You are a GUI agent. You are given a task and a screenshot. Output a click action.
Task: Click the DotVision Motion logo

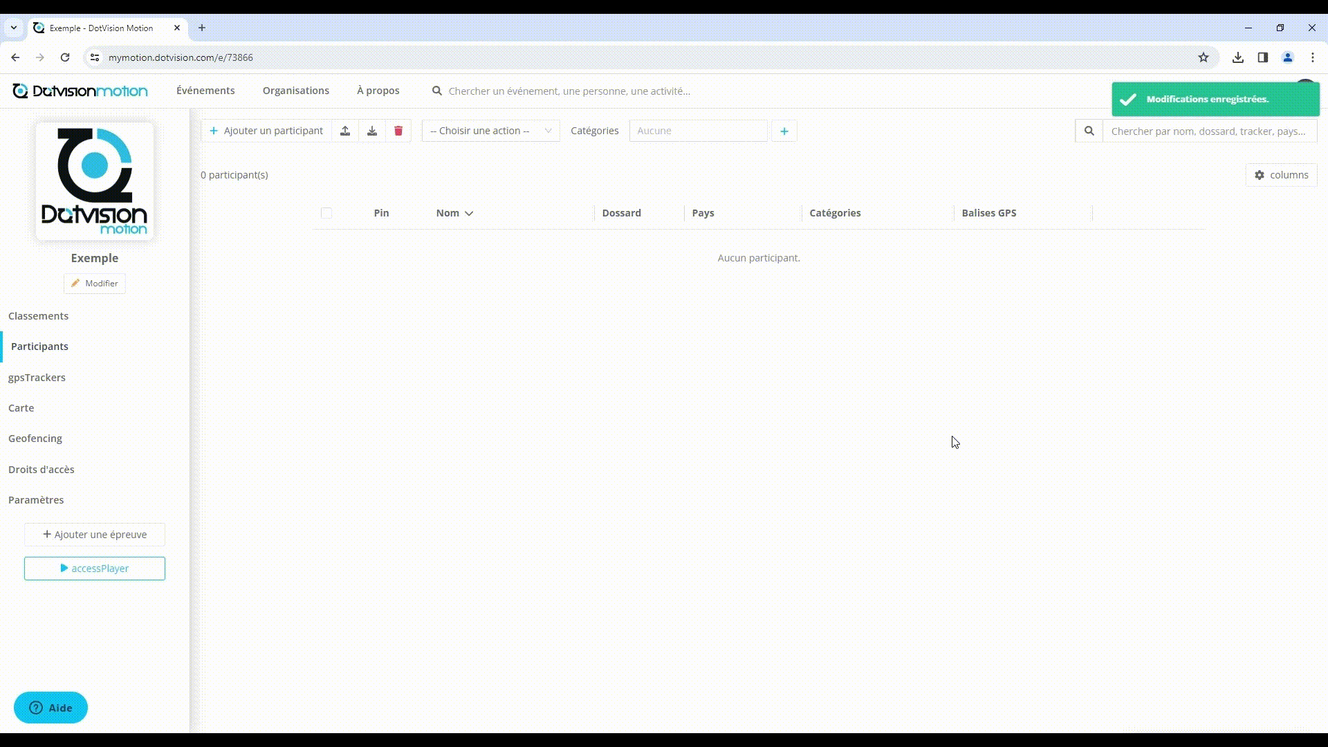(x=80, y=91)
